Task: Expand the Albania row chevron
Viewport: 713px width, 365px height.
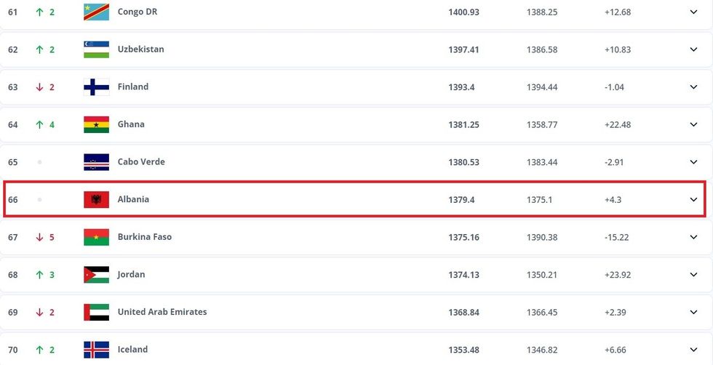Action: [x=693, y=199]
